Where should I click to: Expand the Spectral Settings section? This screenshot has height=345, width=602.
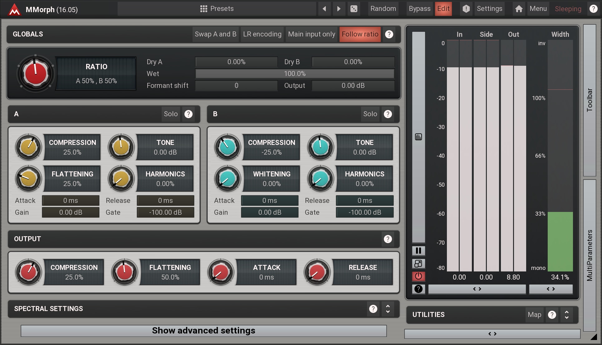(x=388, y=309)
